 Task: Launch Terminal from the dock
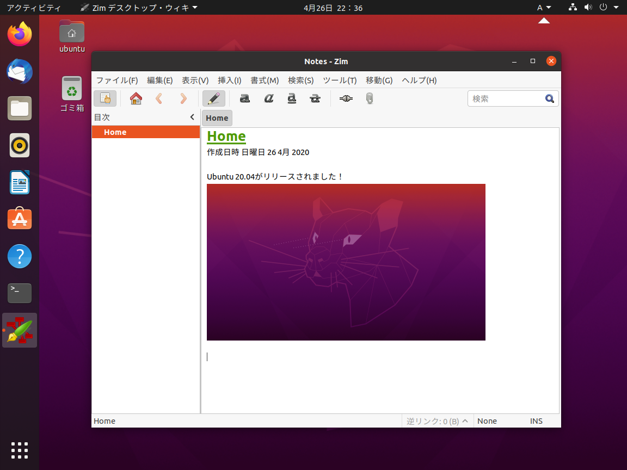(x=20, y=293)
